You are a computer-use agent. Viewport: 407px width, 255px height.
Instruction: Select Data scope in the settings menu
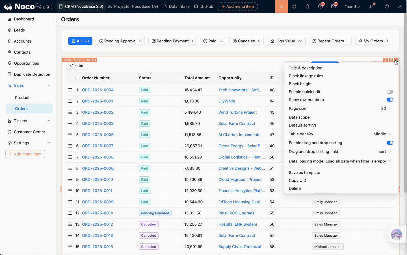tap(299, 117)
